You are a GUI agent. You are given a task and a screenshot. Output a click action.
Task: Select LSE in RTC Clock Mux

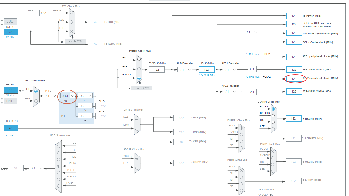click(x=71, y=22)
